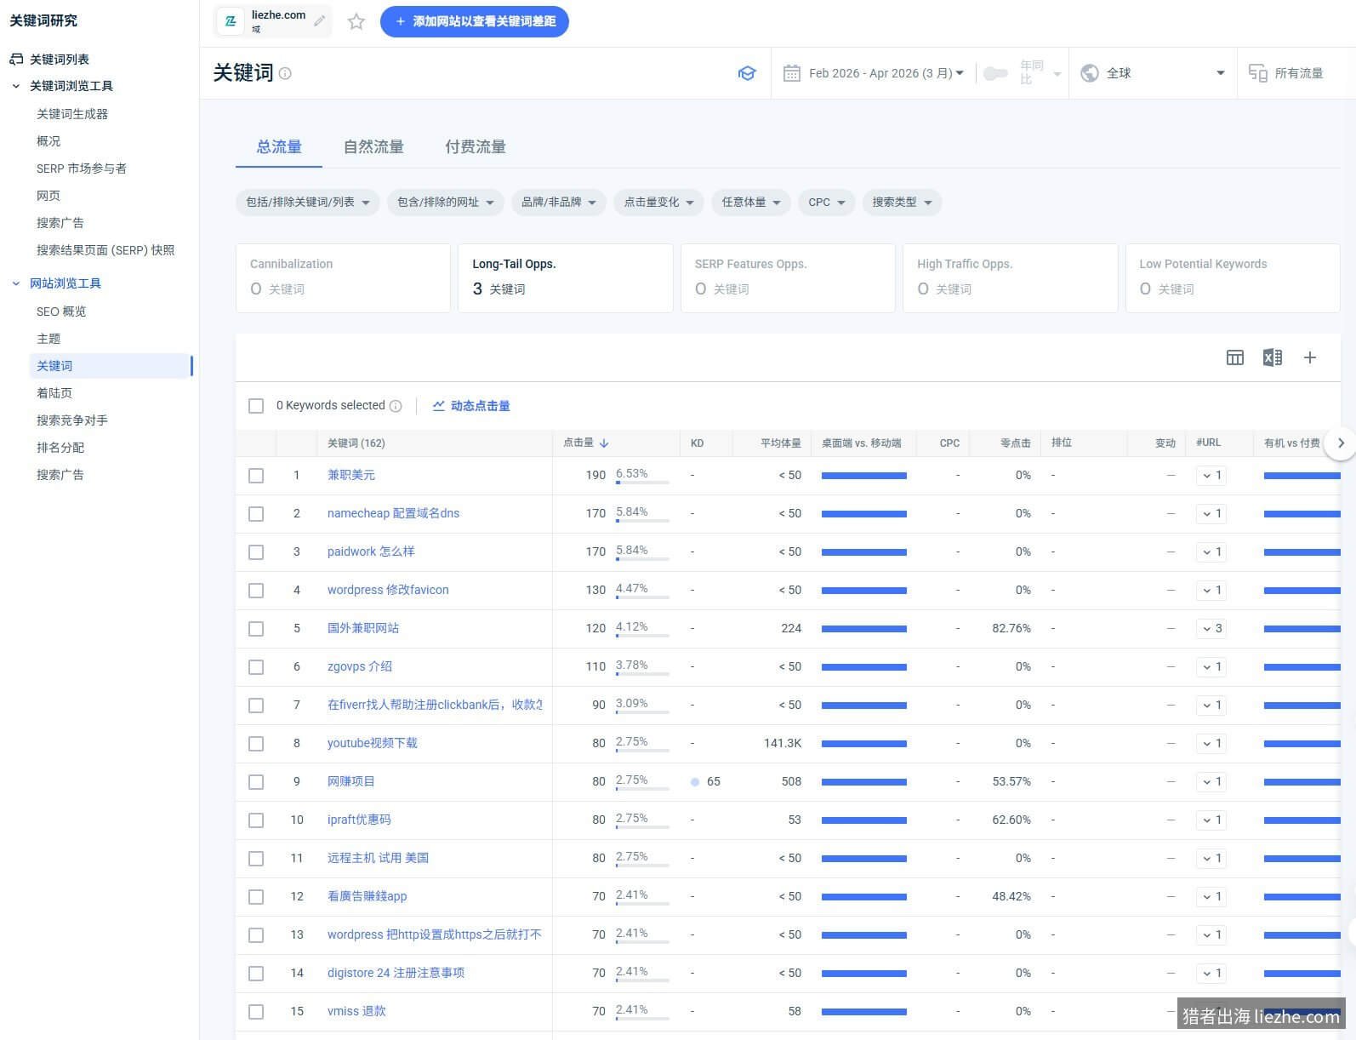
Task: Open the table column settings icon
Action: point(1235,357)
